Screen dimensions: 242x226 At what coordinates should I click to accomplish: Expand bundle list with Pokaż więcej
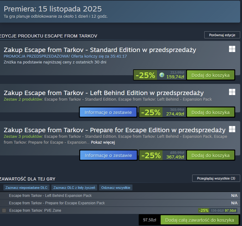click(103, 142)
